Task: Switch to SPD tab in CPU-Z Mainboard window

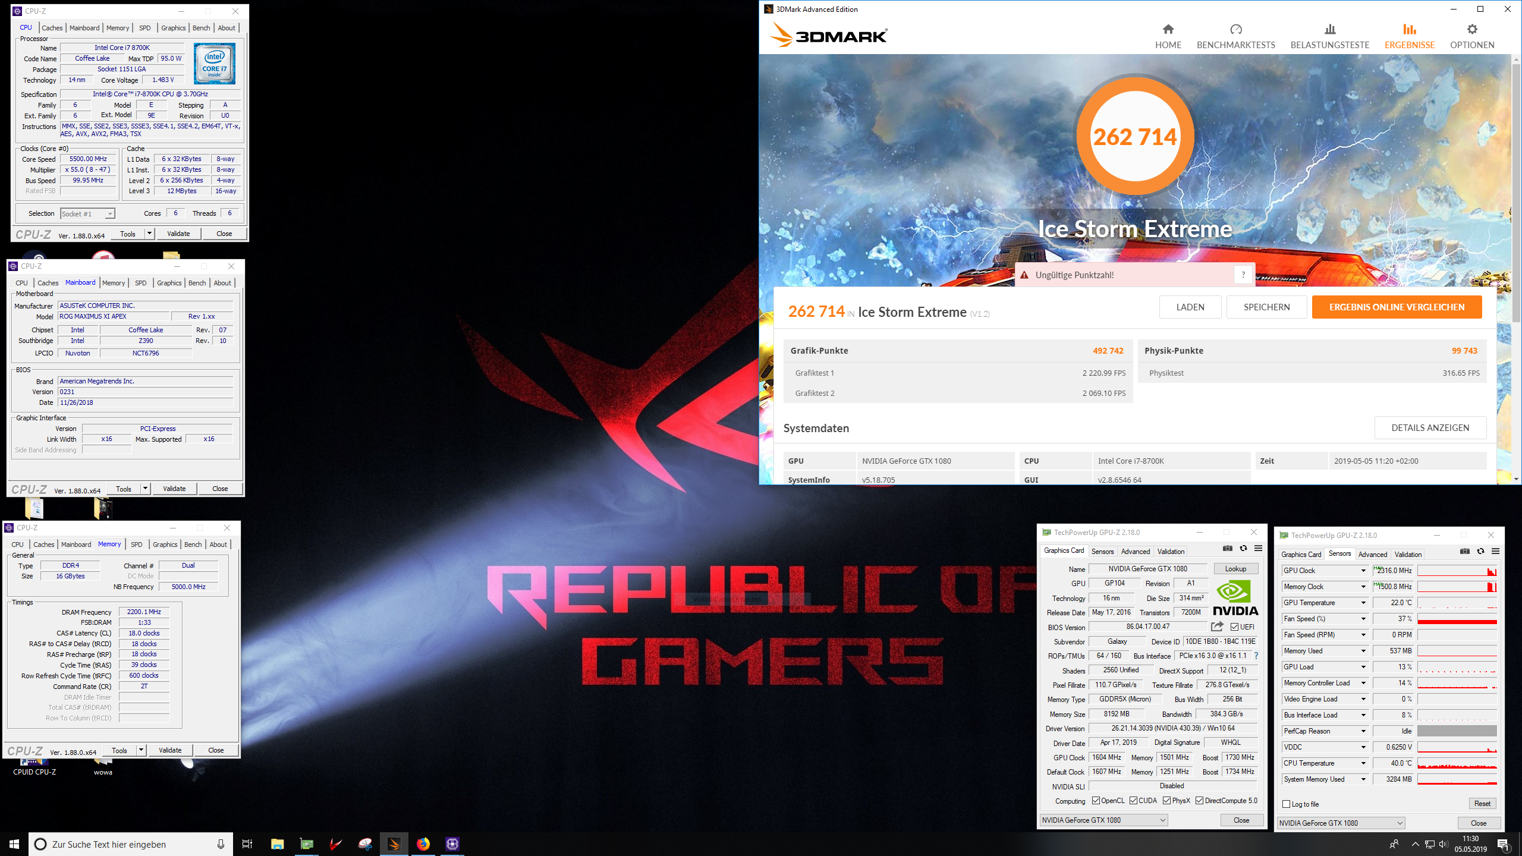Action: [140, 283]
